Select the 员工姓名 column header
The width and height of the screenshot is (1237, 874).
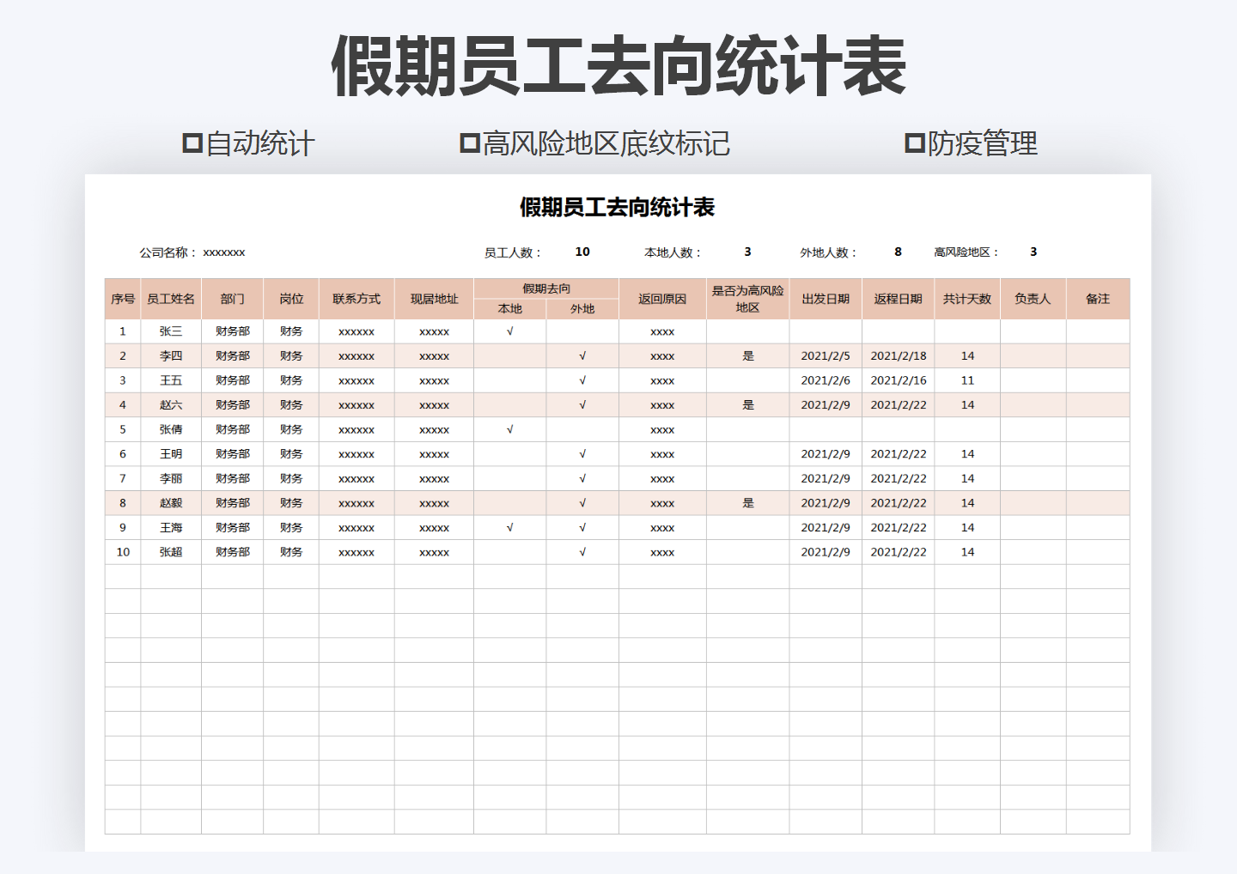169,298
